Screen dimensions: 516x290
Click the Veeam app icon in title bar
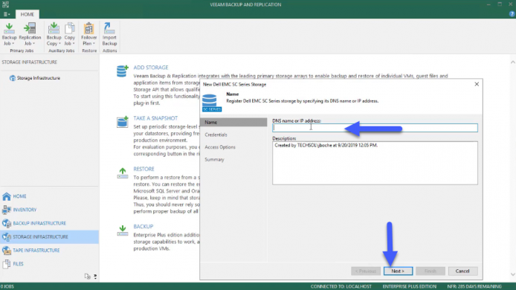(x=5, y=4)
